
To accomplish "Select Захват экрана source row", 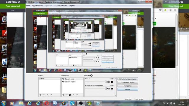I will (x=72, y=82).
